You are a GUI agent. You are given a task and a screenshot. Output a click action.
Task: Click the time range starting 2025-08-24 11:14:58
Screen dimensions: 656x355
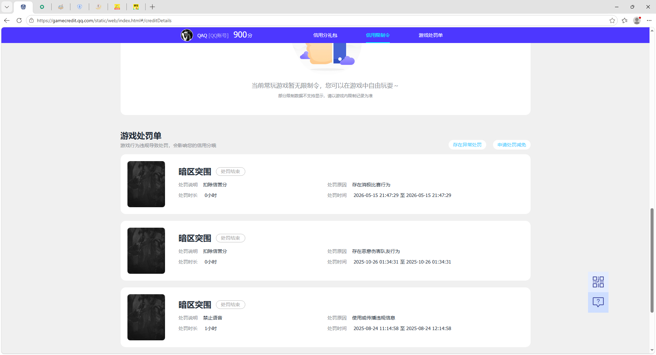tap(402, 328)
